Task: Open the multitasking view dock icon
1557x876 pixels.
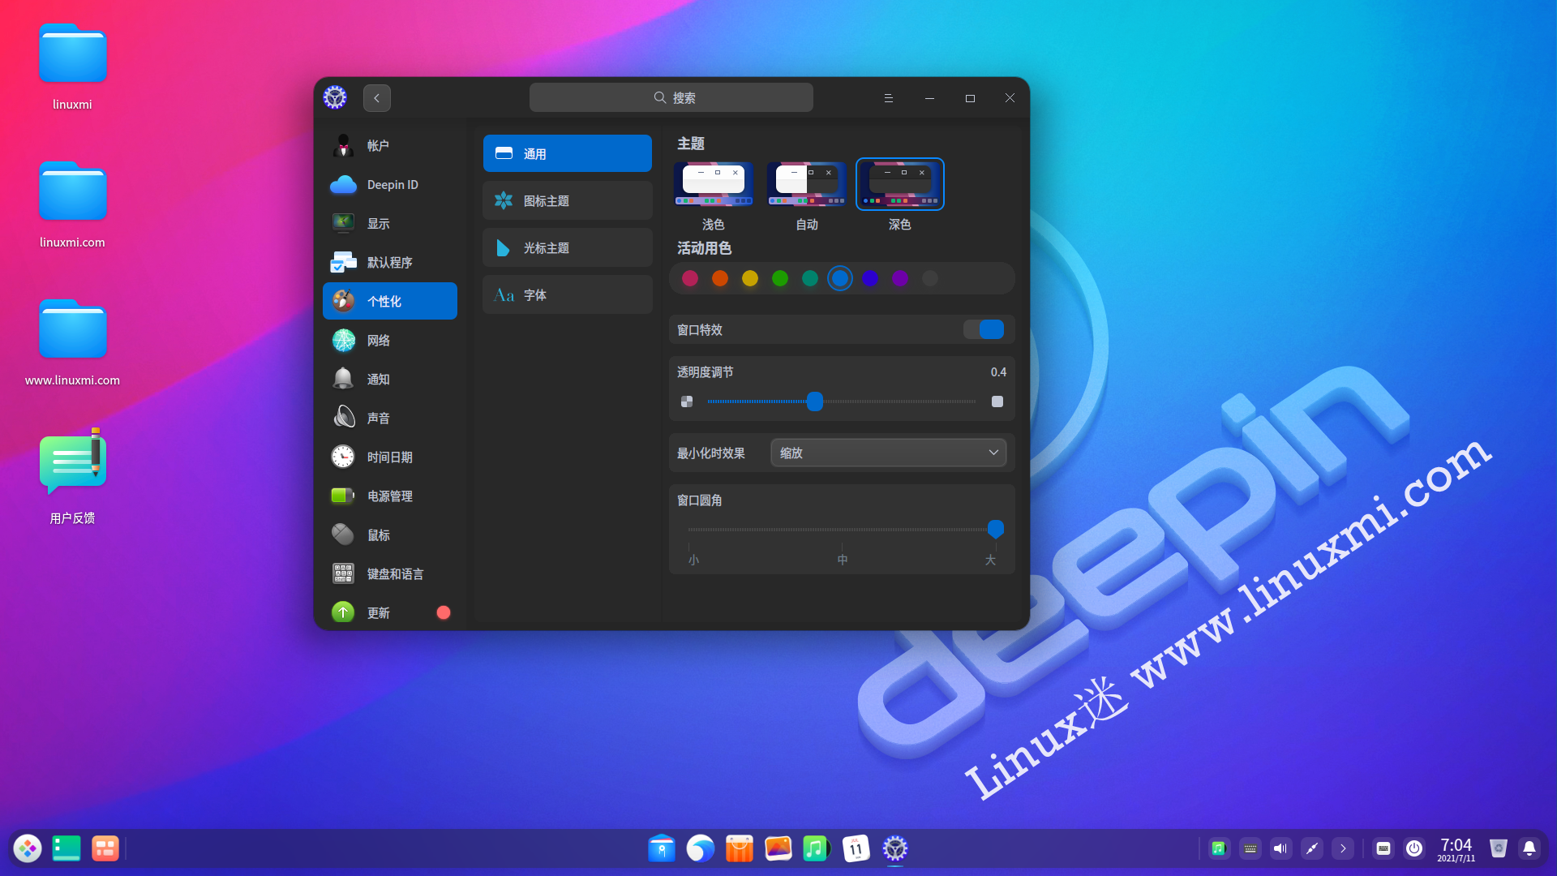Action: [x=105, y=848]
